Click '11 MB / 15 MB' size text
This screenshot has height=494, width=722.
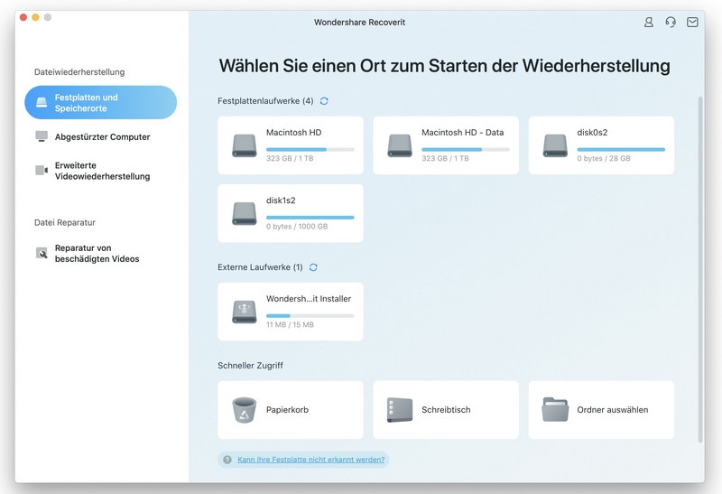290,324
